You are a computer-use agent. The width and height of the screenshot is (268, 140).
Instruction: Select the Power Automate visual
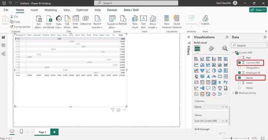pos(220,94)
